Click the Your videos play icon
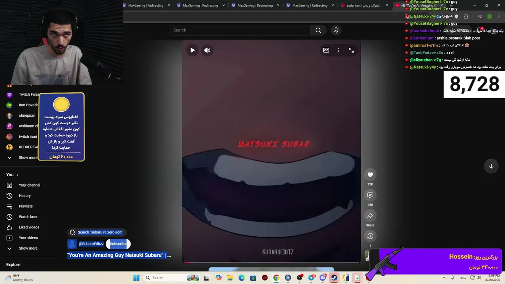 tap(9, 238)
